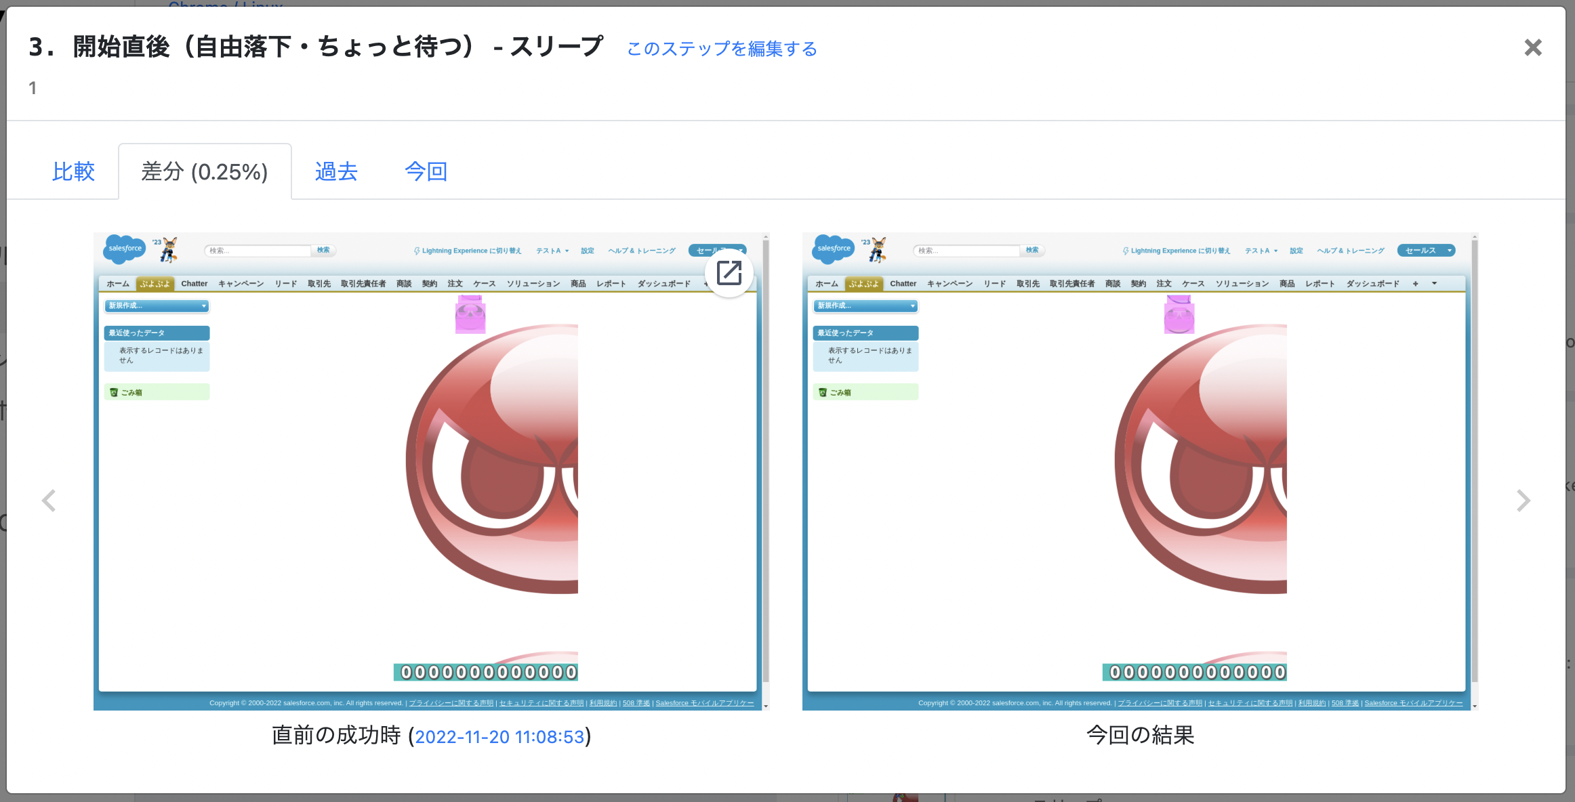Image resolution: width=1575 pixels, height=802 pixels.
Task: Expand the nav overflow chevron in right screenshot
Action: [1435, 283]
